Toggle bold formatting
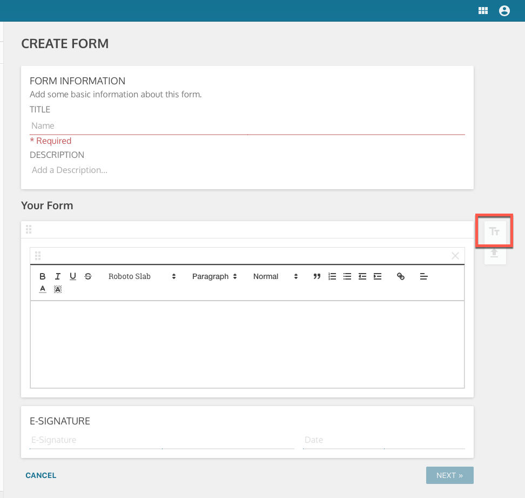The width and height of the screenshot is (525, 498). click(x=43, y=276)
